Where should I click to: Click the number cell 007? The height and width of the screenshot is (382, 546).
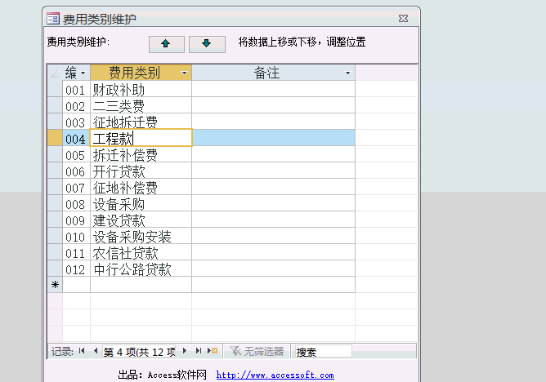click(x=76, y=187)
